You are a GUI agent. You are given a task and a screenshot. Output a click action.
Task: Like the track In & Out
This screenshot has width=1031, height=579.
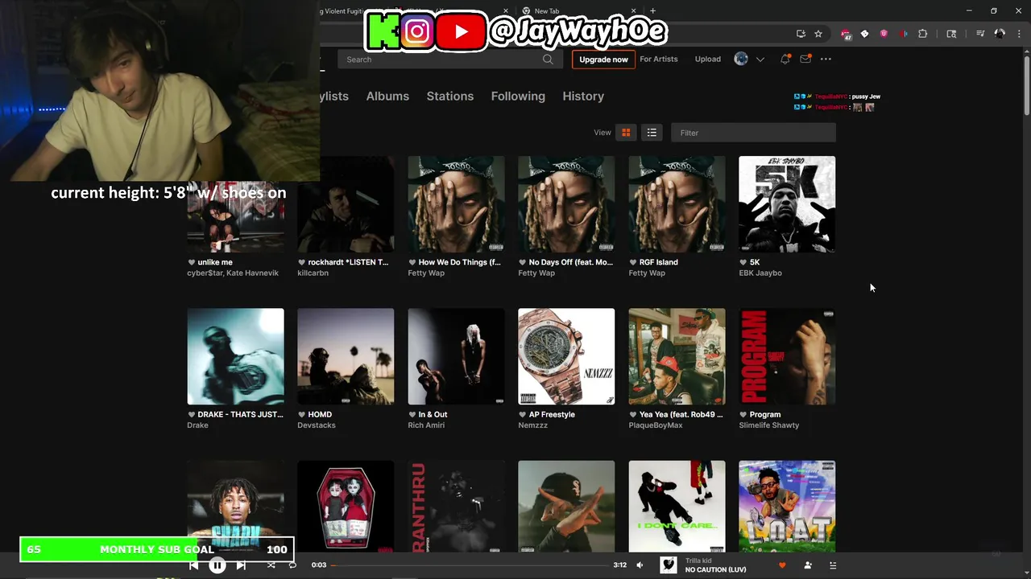point(412,415)
